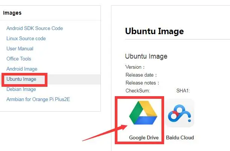
Task: Click the Release date label
Action: [141, 75]
